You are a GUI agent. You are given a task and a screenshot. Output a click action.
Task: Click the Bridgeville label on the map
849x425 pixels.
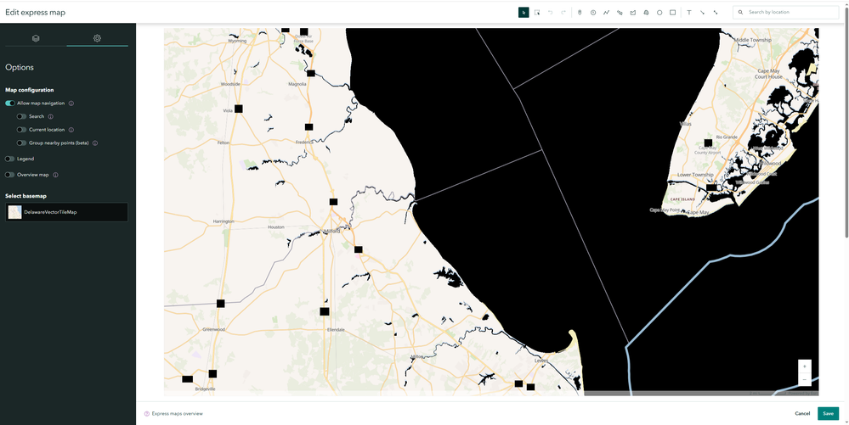click(205, 389)
